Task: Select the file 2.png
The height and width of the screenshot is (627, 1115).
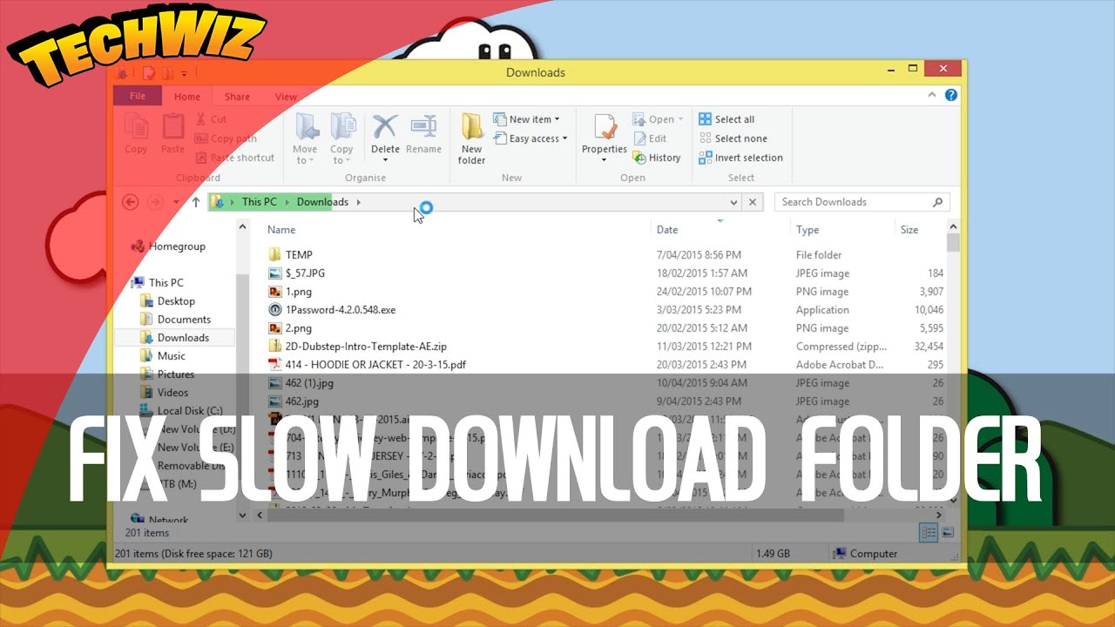Action: 604,328
